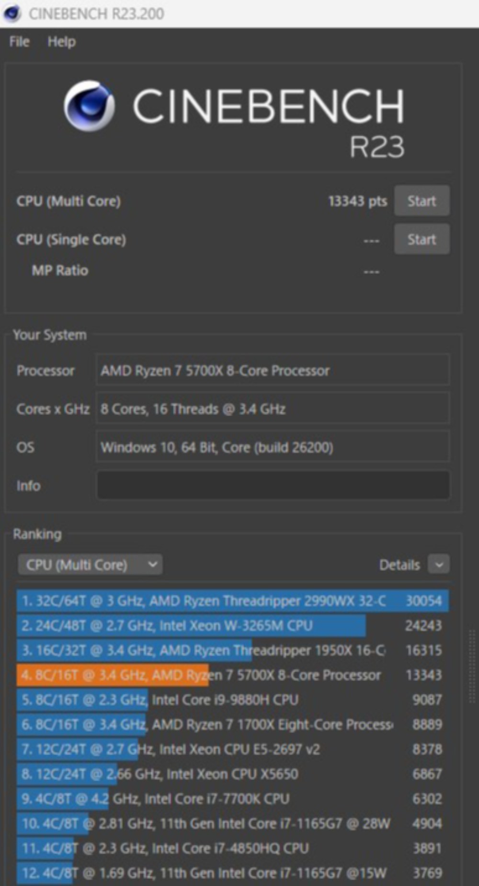
Task: Click the Details label in Ranking
Action: point(399,565)
